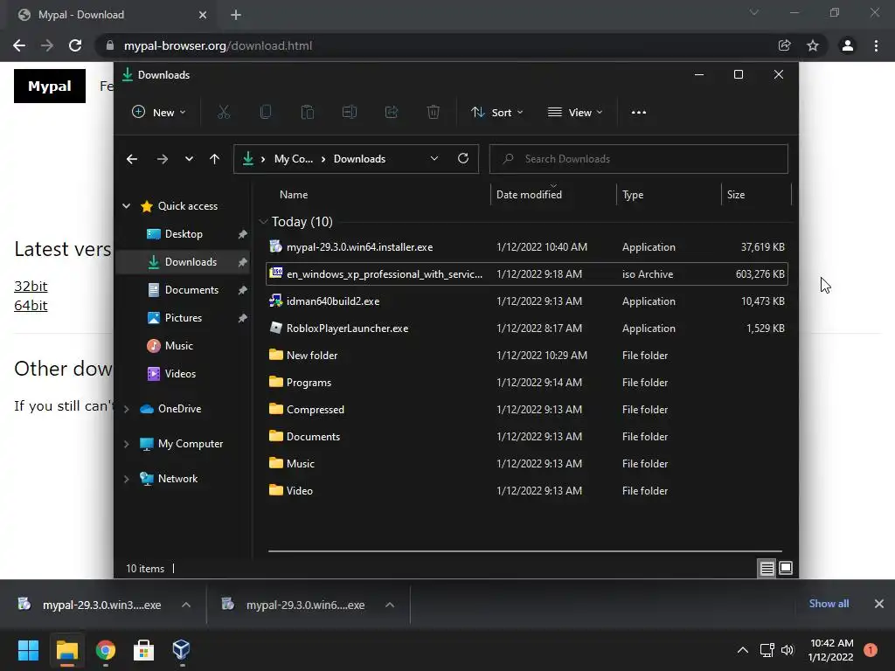
Task: Click Chrome taskbar icon
Action: tap(105, 650)
